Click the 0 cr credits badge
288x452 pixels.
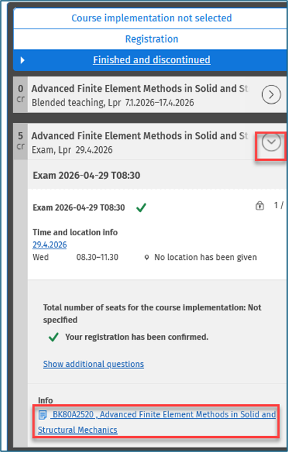click(x=21, y=94)
